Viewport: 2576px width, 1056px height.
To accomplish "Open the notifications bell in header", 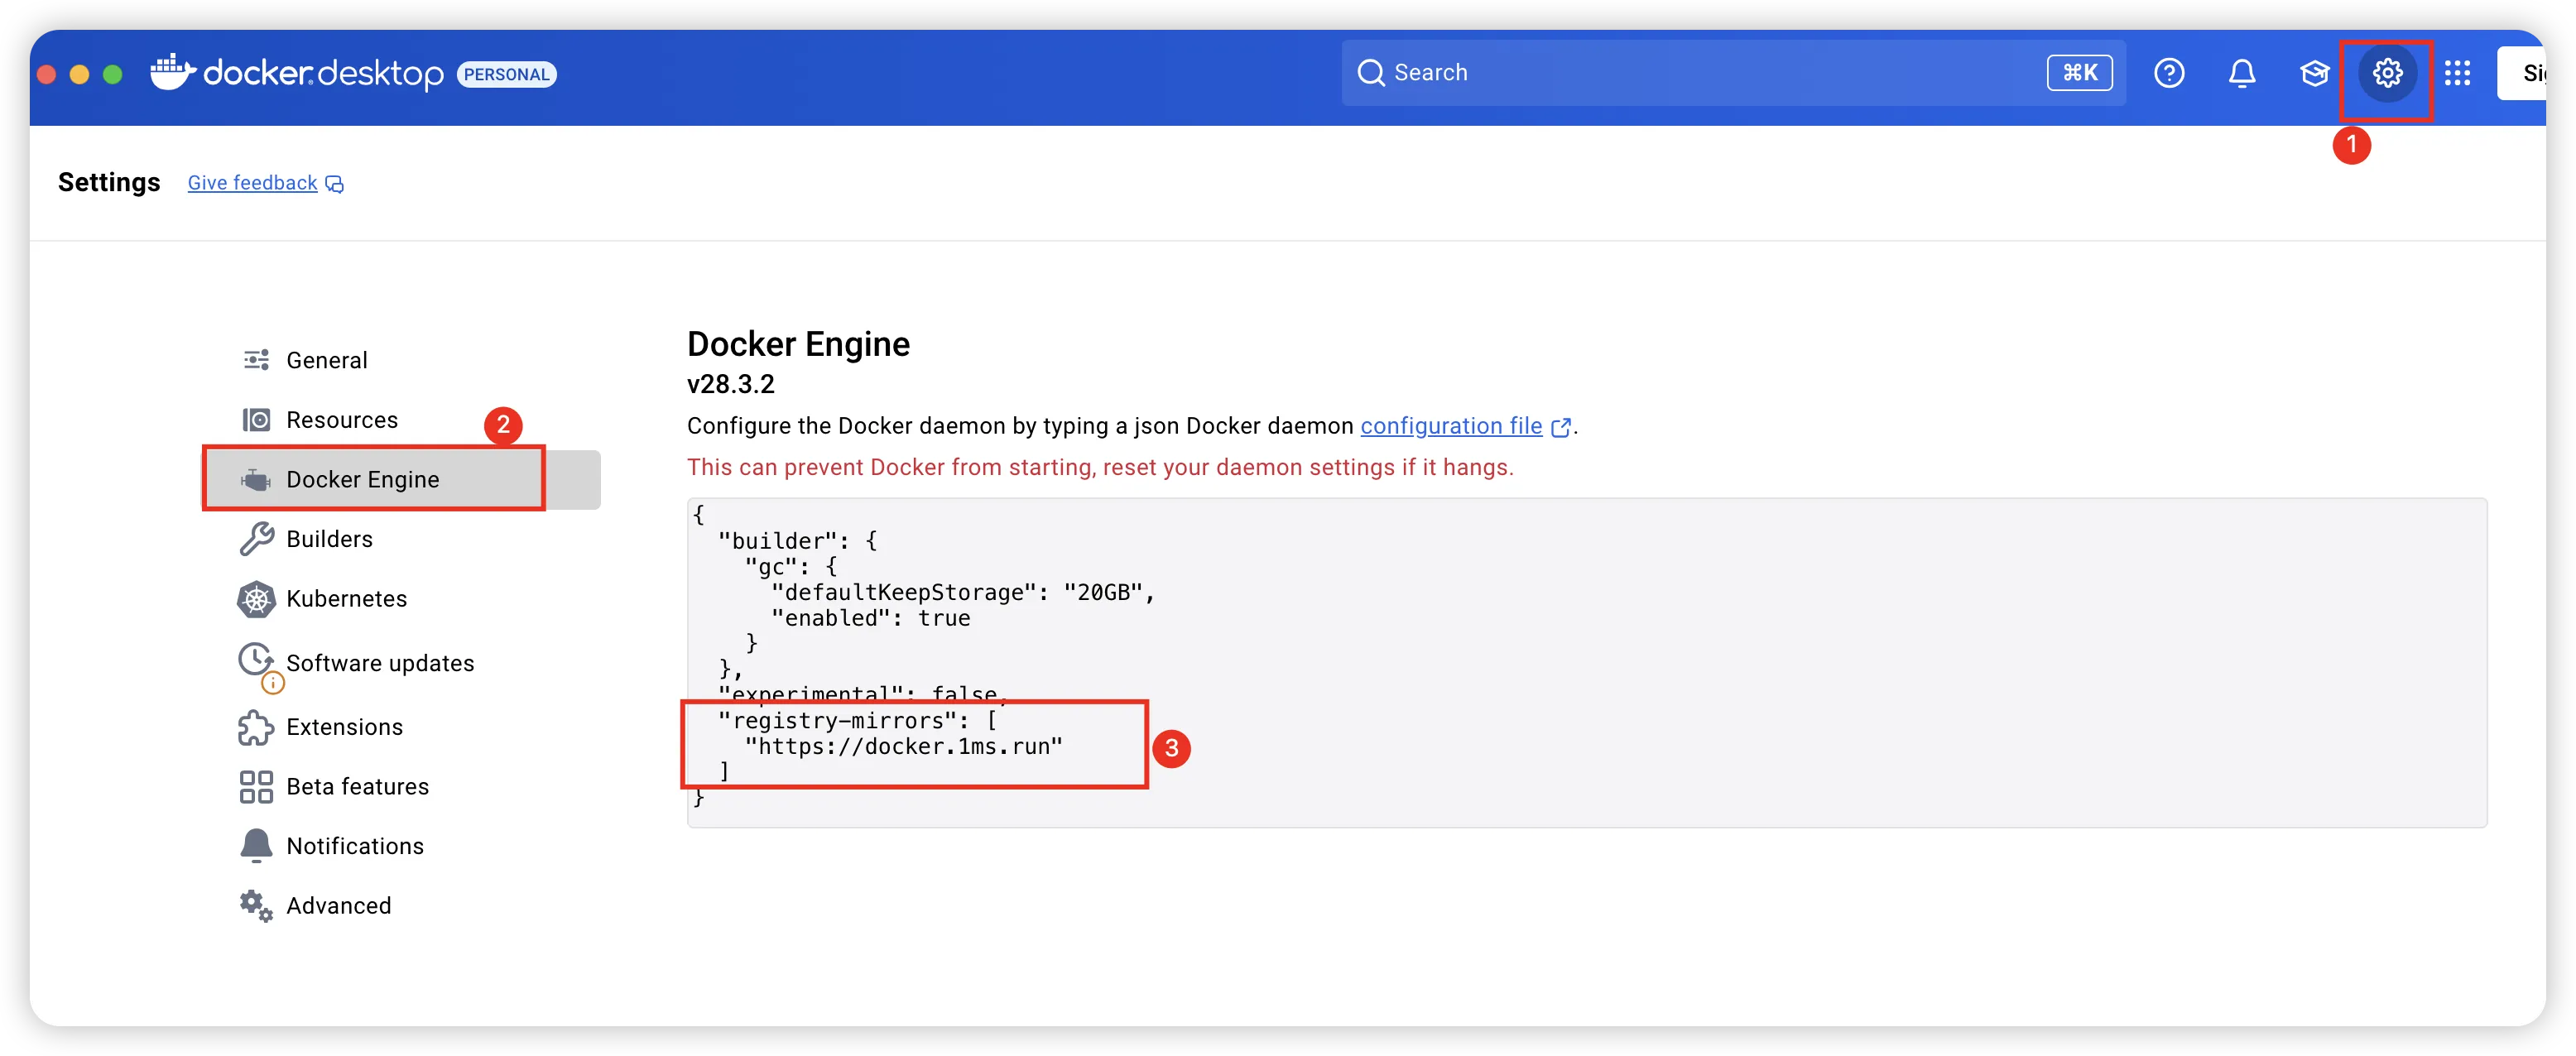I will (x=2242, y=73).
